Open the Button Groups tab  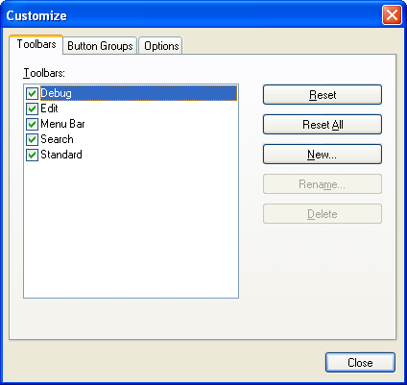click(100, 46)
